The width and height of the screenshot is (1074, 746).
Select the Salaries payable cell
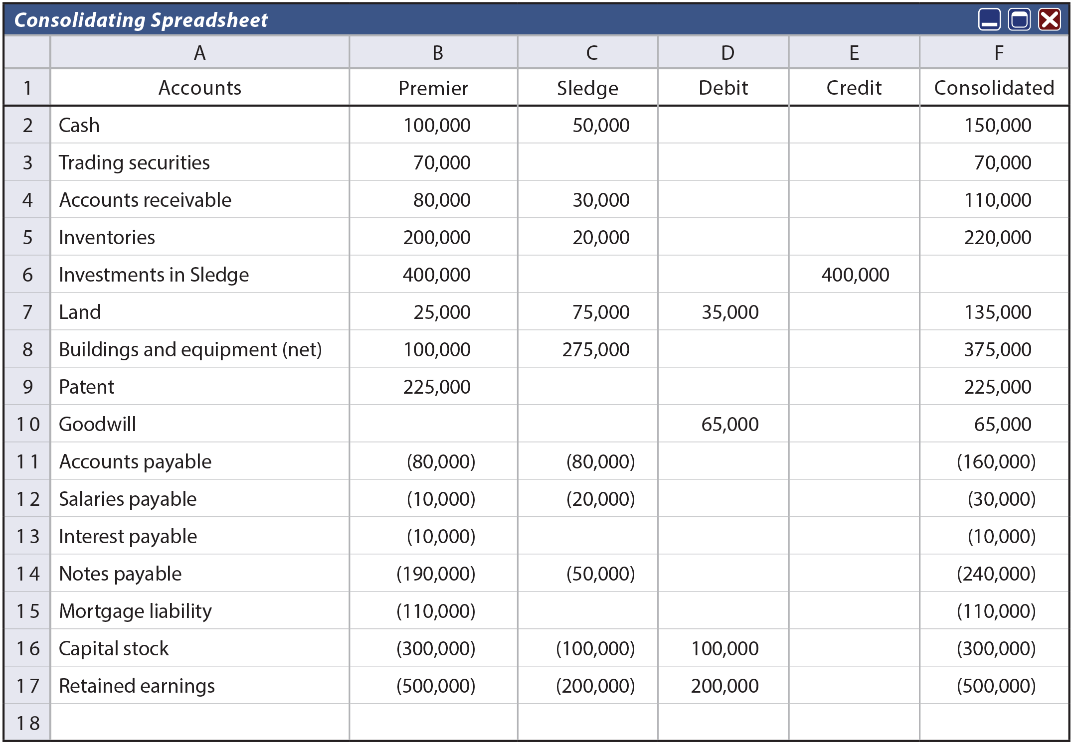[199, 498]
